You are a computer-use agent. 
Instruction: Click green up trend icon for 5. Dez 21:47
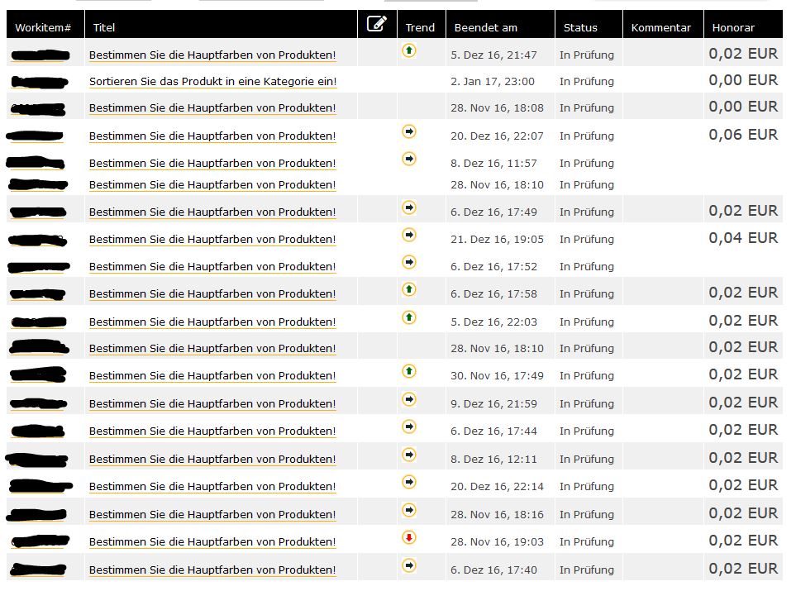(409, 50)
